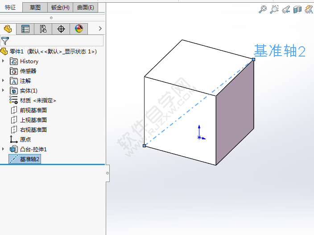Click the Previous View icon
Image resolution: width=314 pixels, height=235 pixels.
pyautogui.click(x=286, y=9)
